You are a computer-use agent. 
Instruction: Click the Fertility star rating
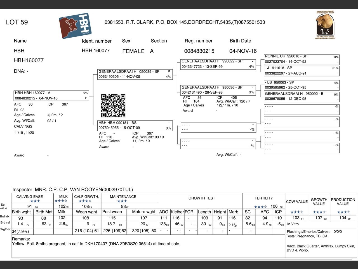[260, 207]
